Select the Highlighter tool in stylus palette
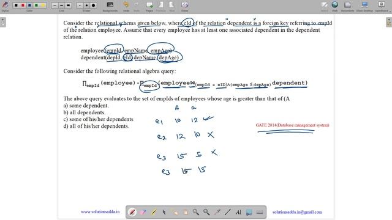Viewport: 392px width, 220px height. pyautogui.click(x=154, y=212)
